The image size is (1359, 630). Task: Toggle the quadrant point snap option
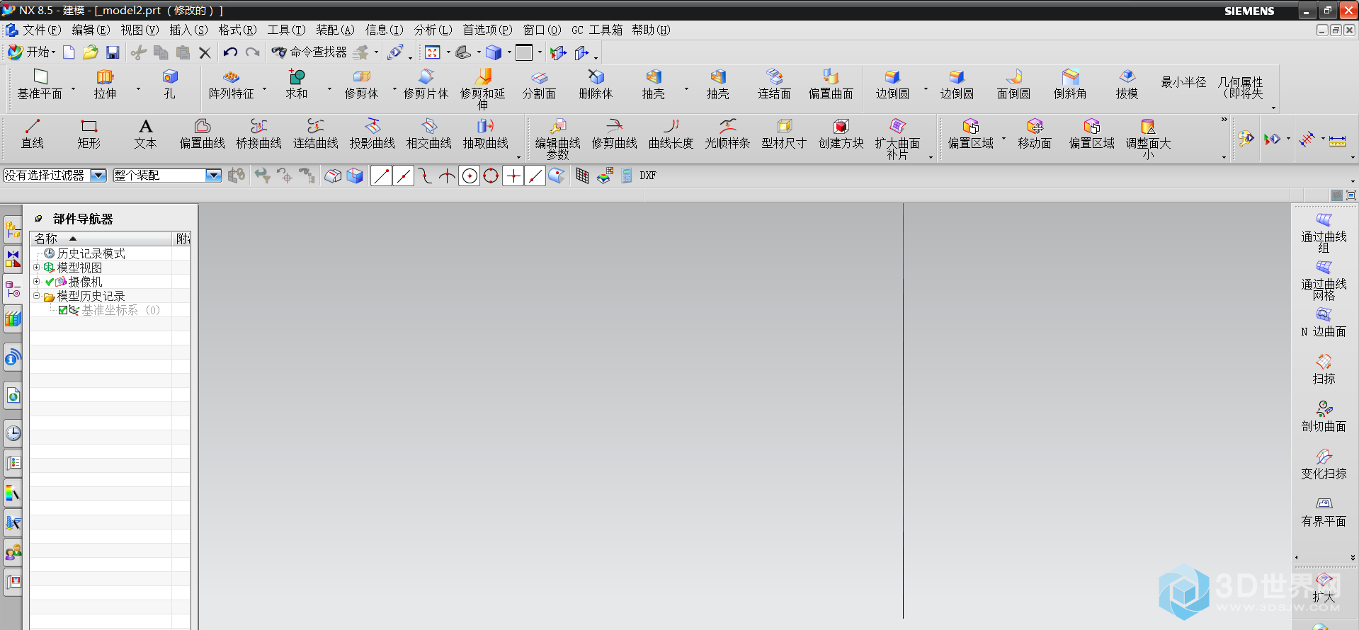(491, 176)
